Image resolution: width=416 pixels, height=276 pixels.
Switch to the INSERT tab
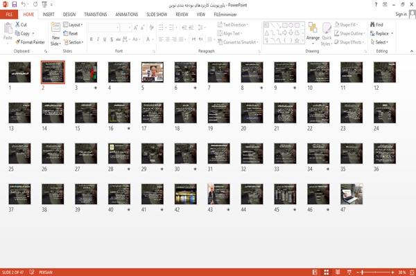(x=49, y=15)
